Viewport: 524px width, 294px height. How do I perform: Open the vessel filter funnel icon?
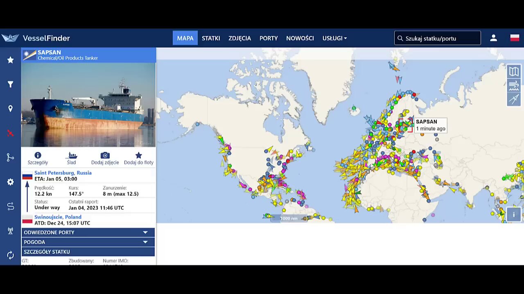click(x=10, y=85)
